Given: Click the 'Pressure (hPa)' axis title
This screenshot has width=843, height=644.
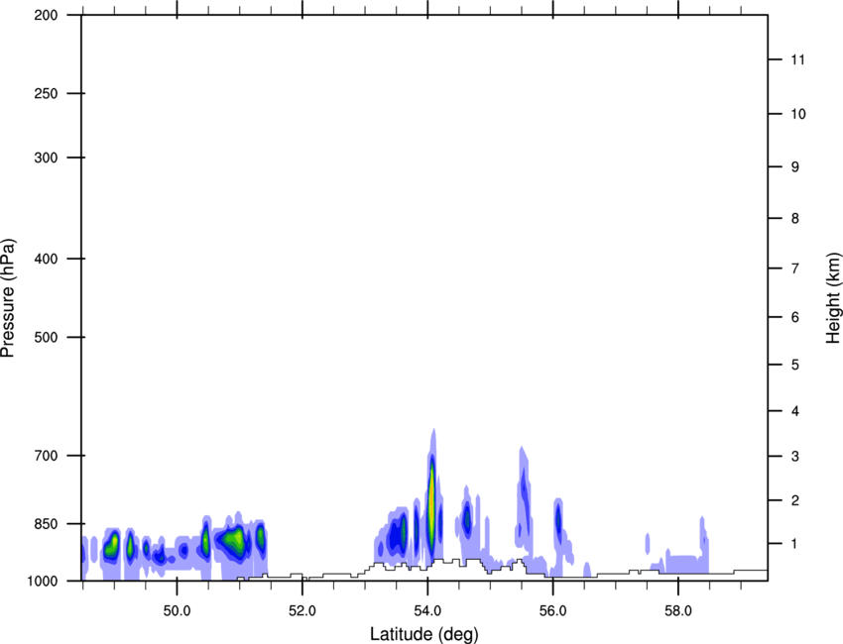Looking at the screenshot, I should 8,298.
